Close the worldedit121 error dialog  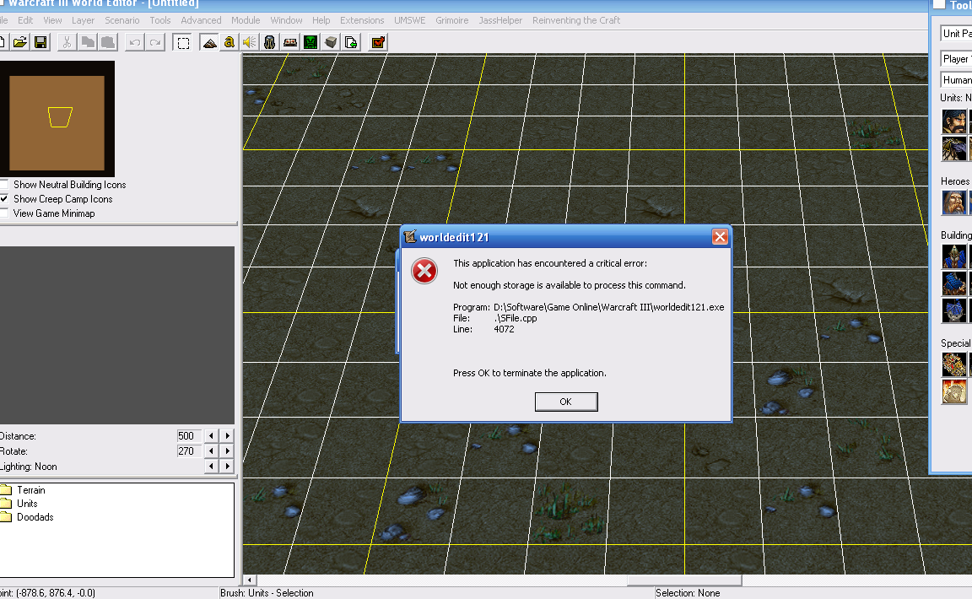tap(720, 237)
